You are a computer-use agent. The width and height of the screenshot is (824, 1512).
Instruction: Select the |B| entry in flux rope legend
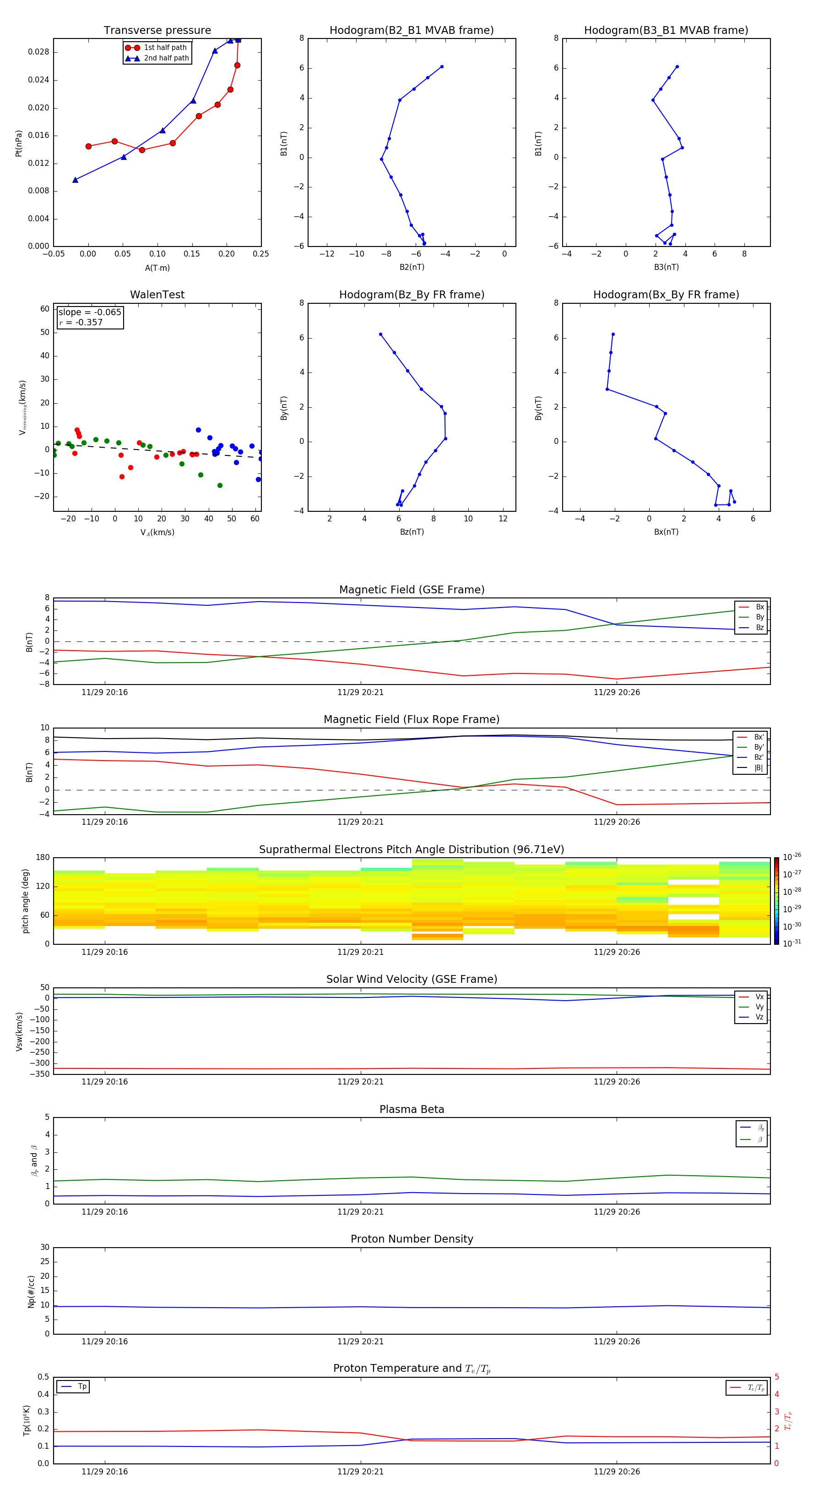click(751, 768)
